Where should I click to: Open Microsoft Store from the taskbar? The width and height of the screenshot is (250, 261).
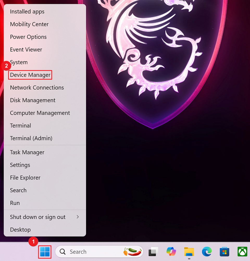[224, 252]
